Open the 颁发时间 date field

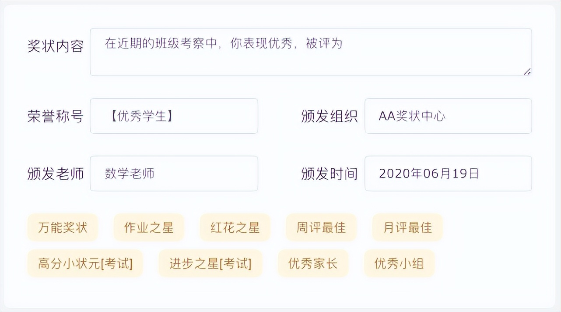pyautogui.click(x=448, y=173)
